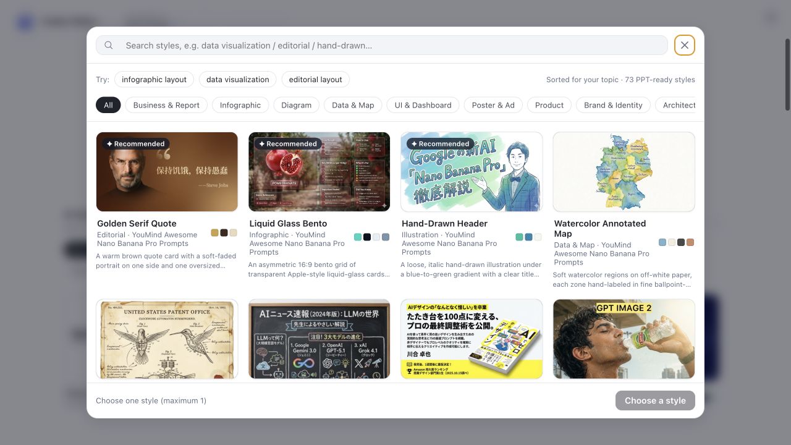Image resolution: width=791 pixels, height=445 pixels.
Task: Close the style picker dialog
Action: point(685,45)
